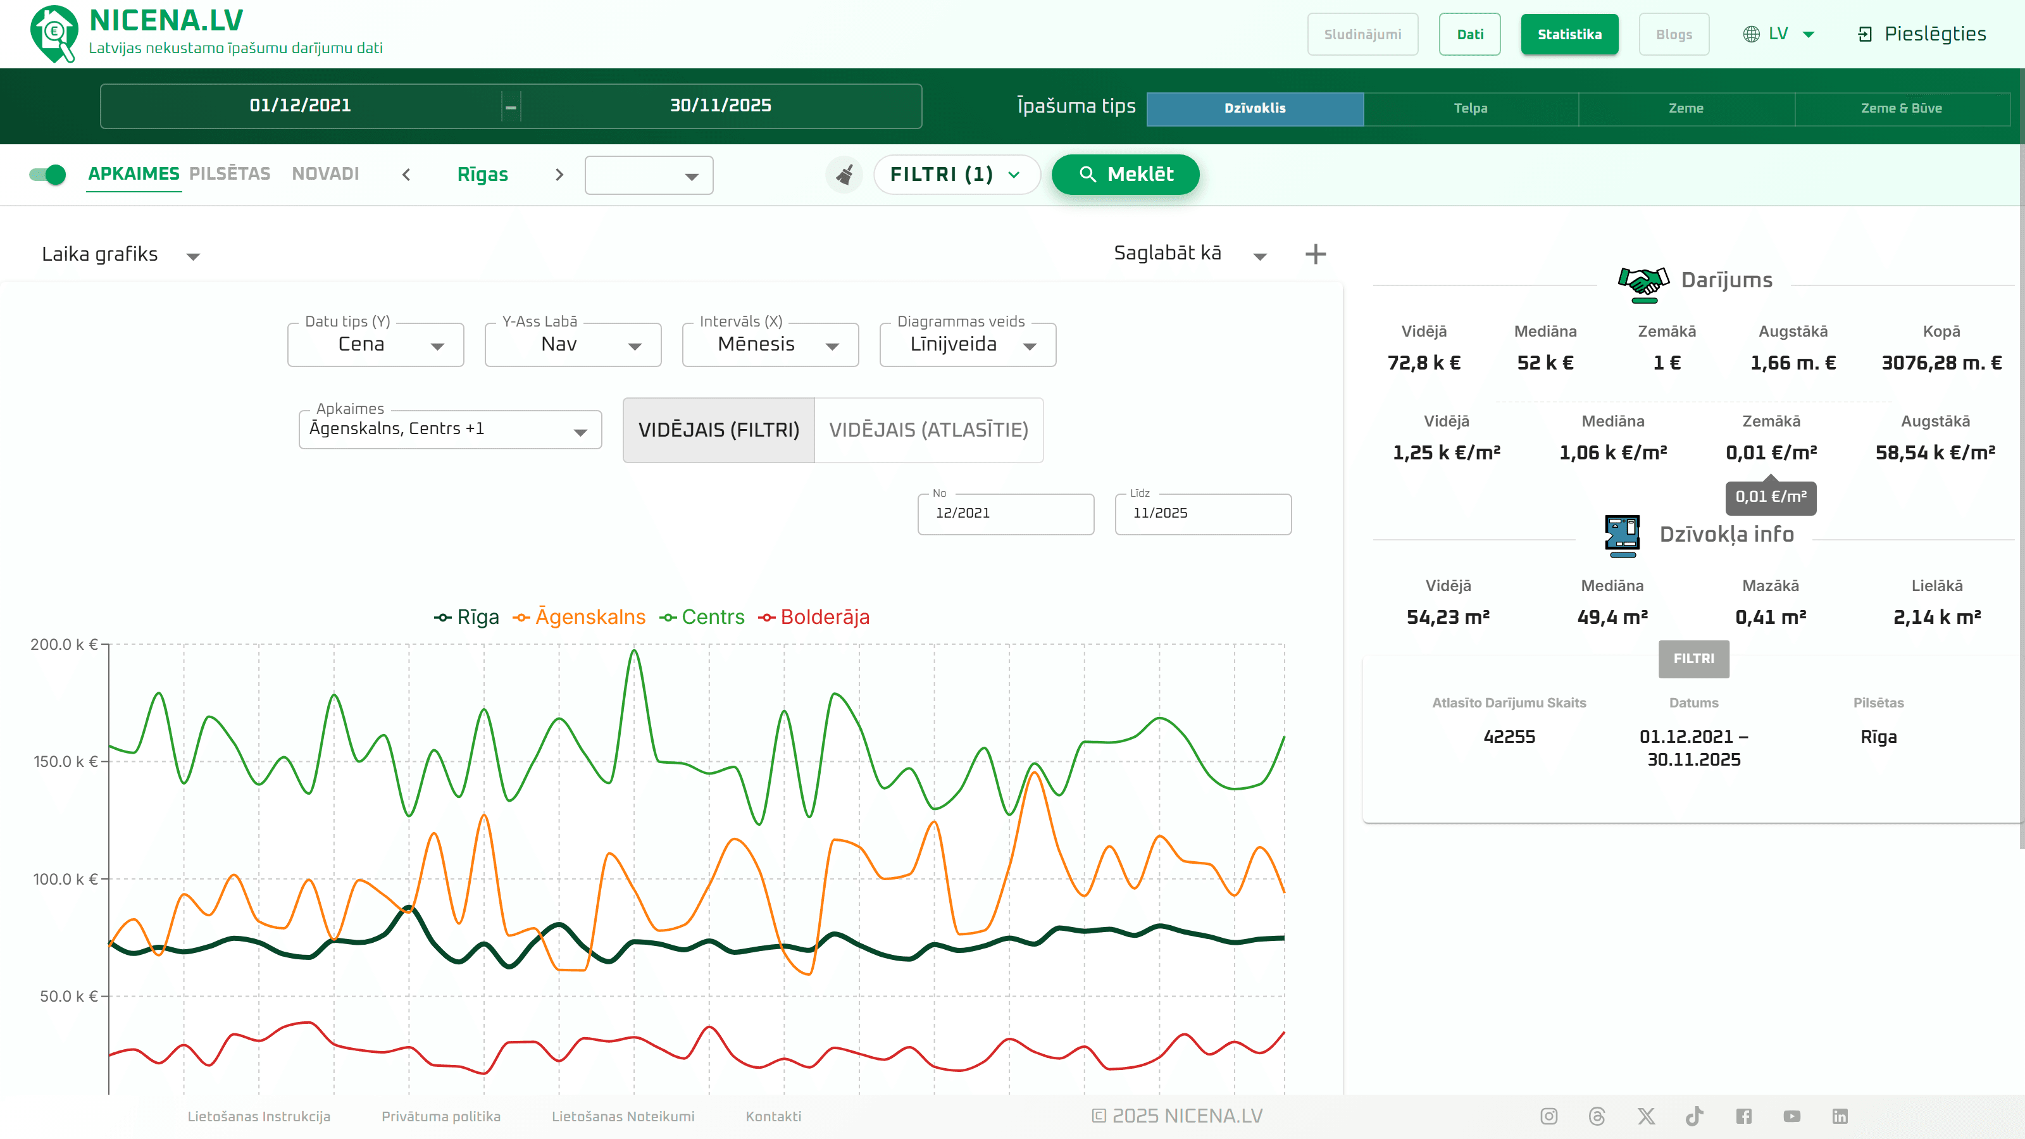Viewport: 2025px width, 1139px height.
Task: Toggle the green switch beside APKAIMES
Action: [x=47, y=175]
